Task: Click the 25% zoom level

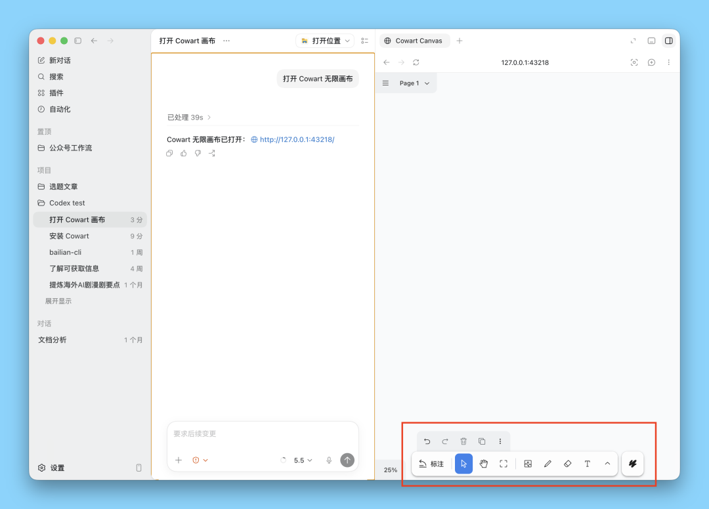Action: coord(391,470)
